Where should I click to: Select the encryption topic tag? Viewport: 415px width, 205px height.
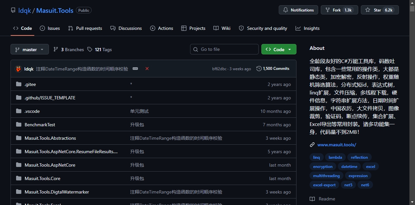[323, 167]
